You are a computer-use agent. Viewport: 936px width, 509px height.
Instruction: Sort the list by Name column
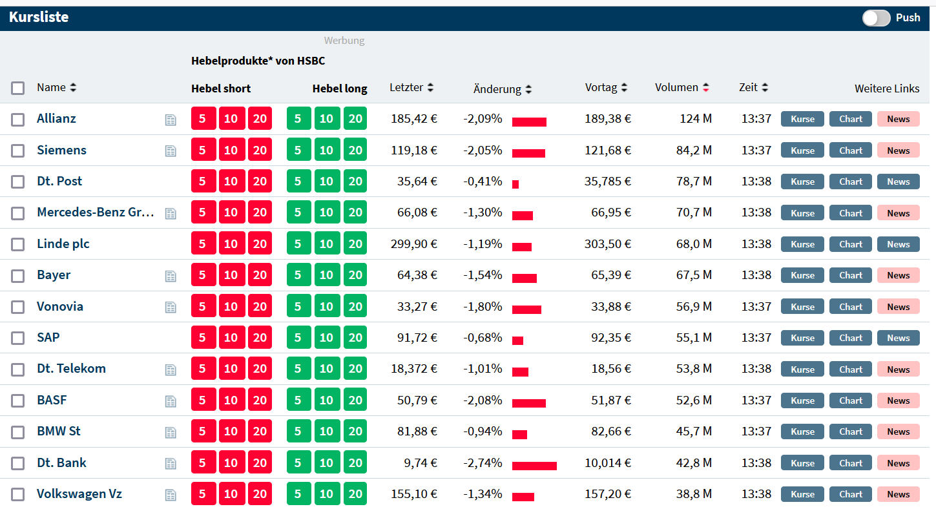56,87
